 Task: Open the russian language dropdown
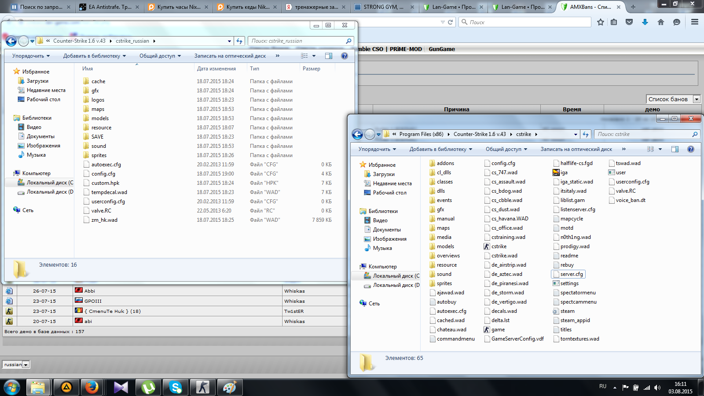pos(26,365)
